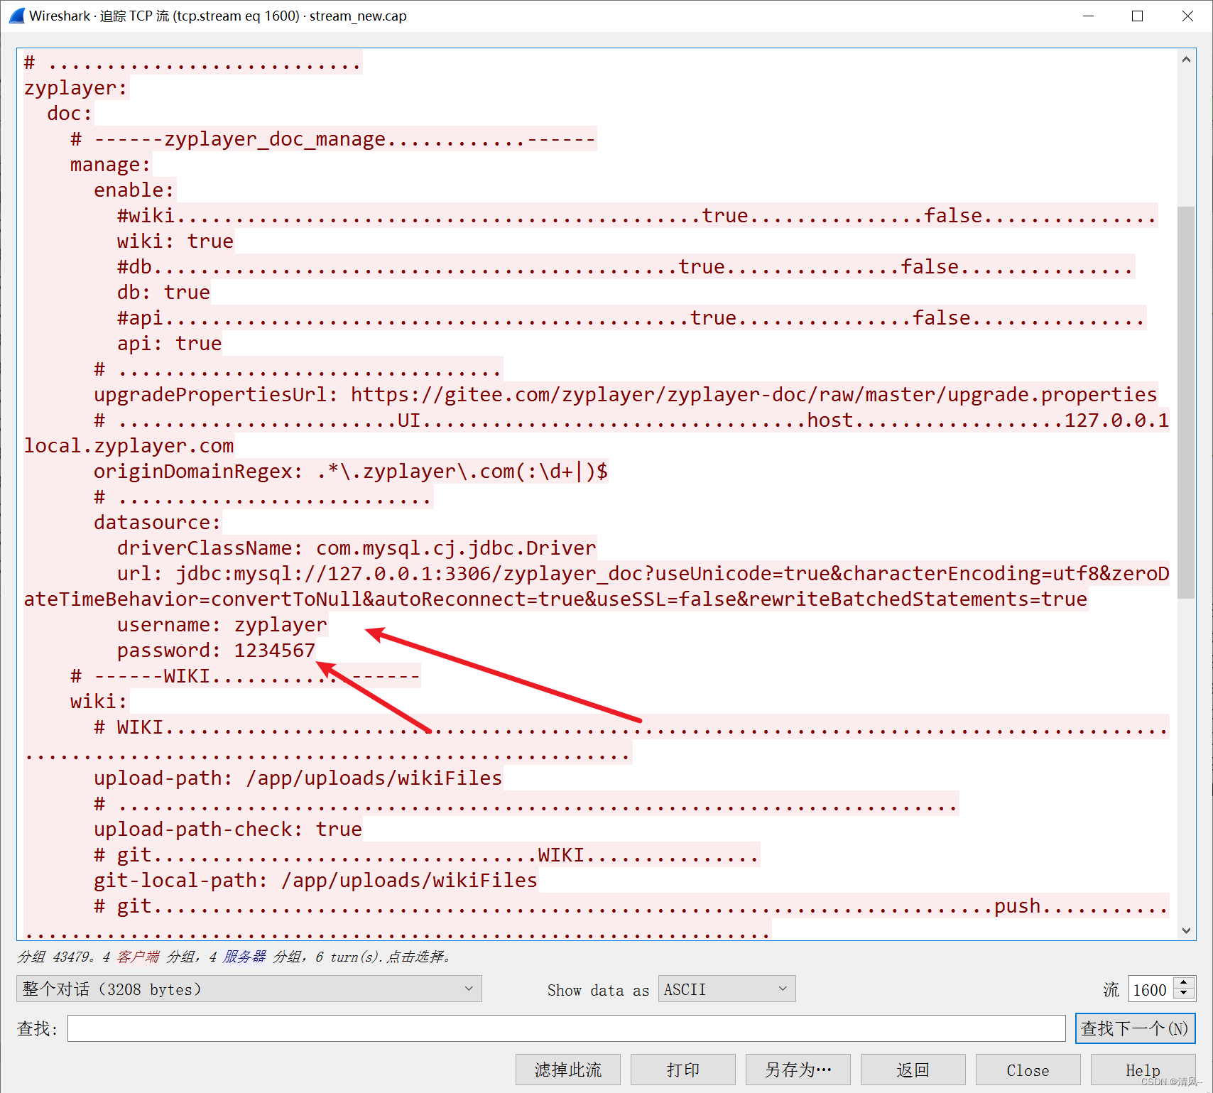The width and height of the screenshot is (1213, 1093).
Task: Click the jdbc:mysql url line
Action: [643, 574]
